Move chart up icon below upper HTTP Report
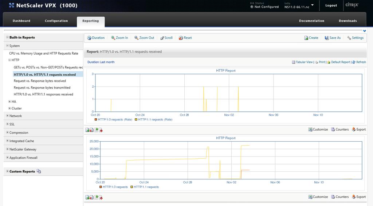The width and height of the screenshot is (373, 206). pyautogui.click(x=96, y=130)
